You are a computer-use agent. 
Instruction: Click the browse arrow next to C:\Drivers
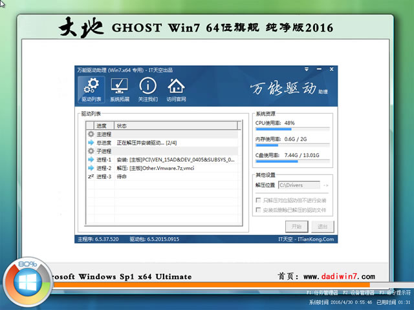pos(326,185)
